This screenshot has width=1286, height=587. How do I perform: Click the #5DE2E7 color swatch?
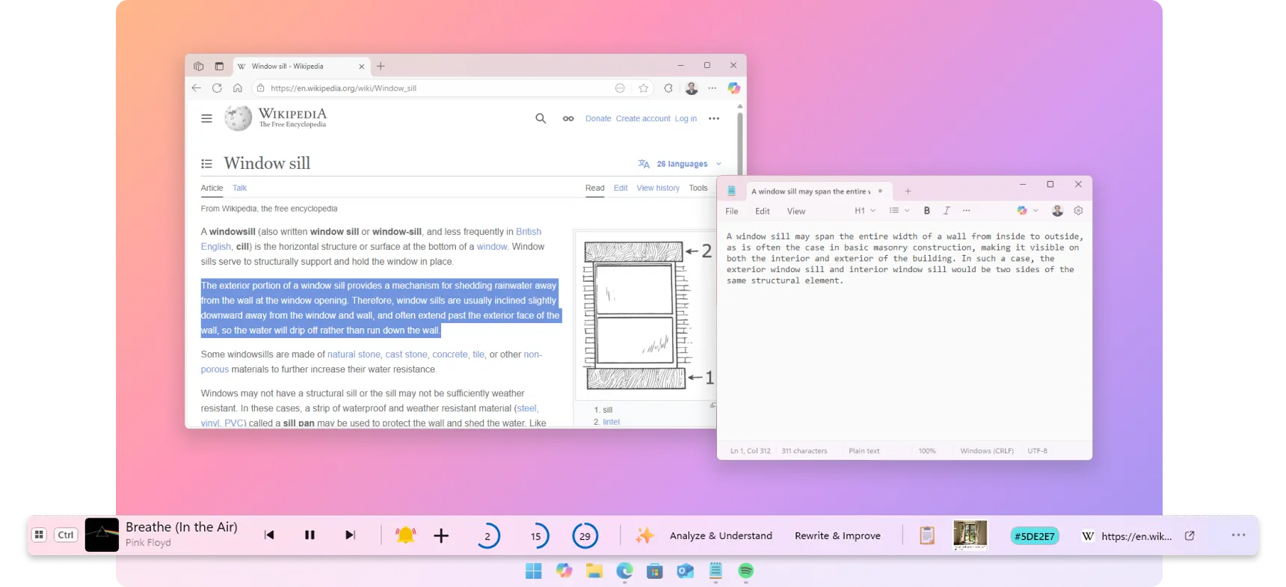point(1034,536)
